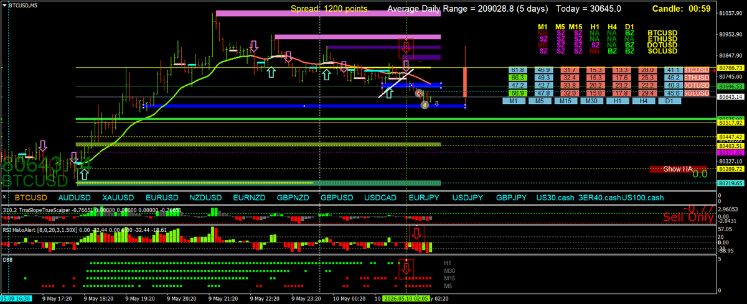This screenshot has width=747, height=304.
Task: Select the long blue demand zone bar
Action: (304, 106)
